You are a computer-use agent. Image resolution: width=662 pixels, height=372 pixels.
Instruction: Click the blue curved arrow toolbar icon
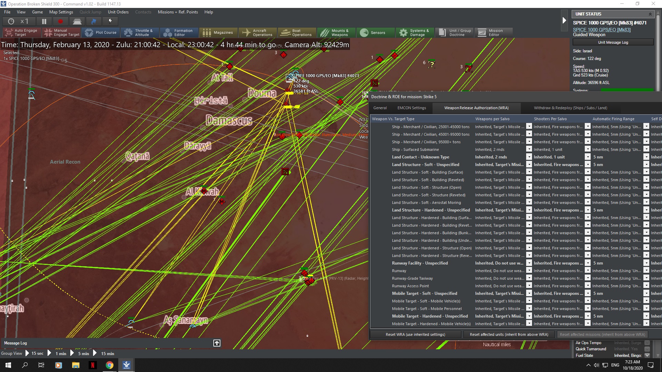pos(93,21)
